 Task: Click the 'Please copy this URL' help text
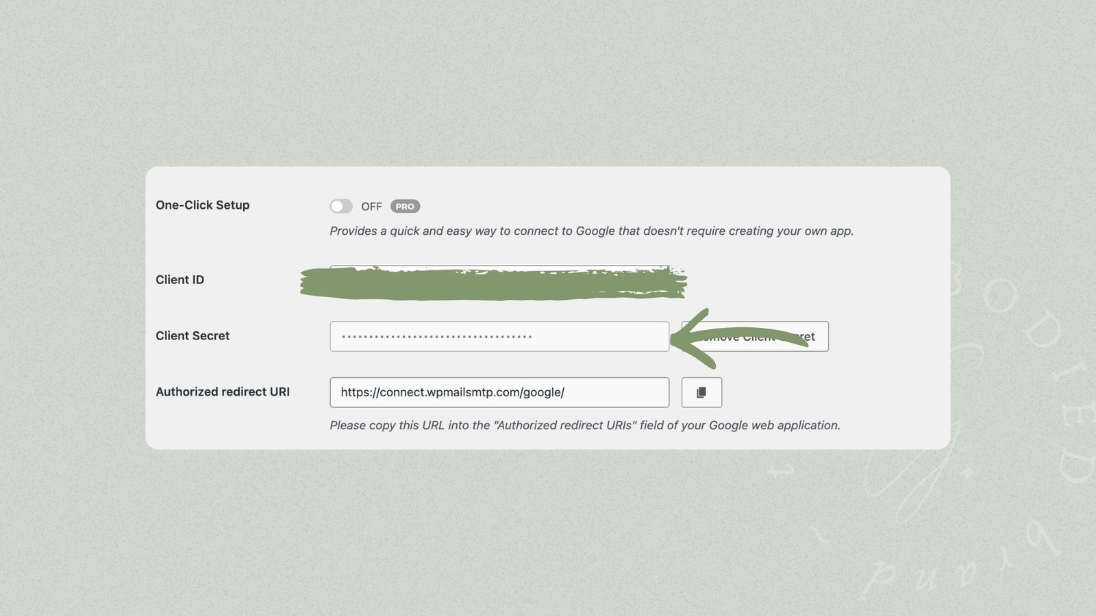point(585,425)
